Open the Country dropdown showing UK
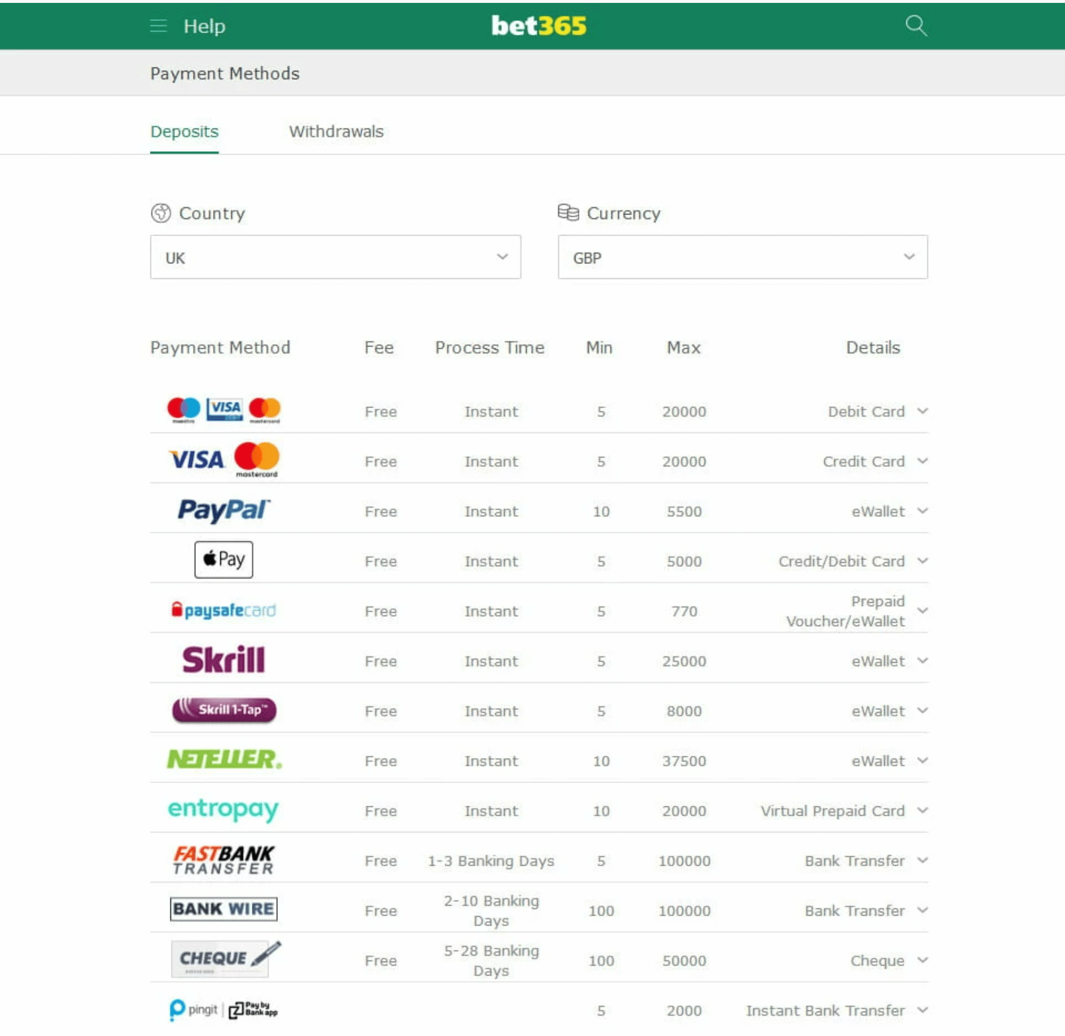This screenshot has width=1065, height=1036. pos(335,257)
